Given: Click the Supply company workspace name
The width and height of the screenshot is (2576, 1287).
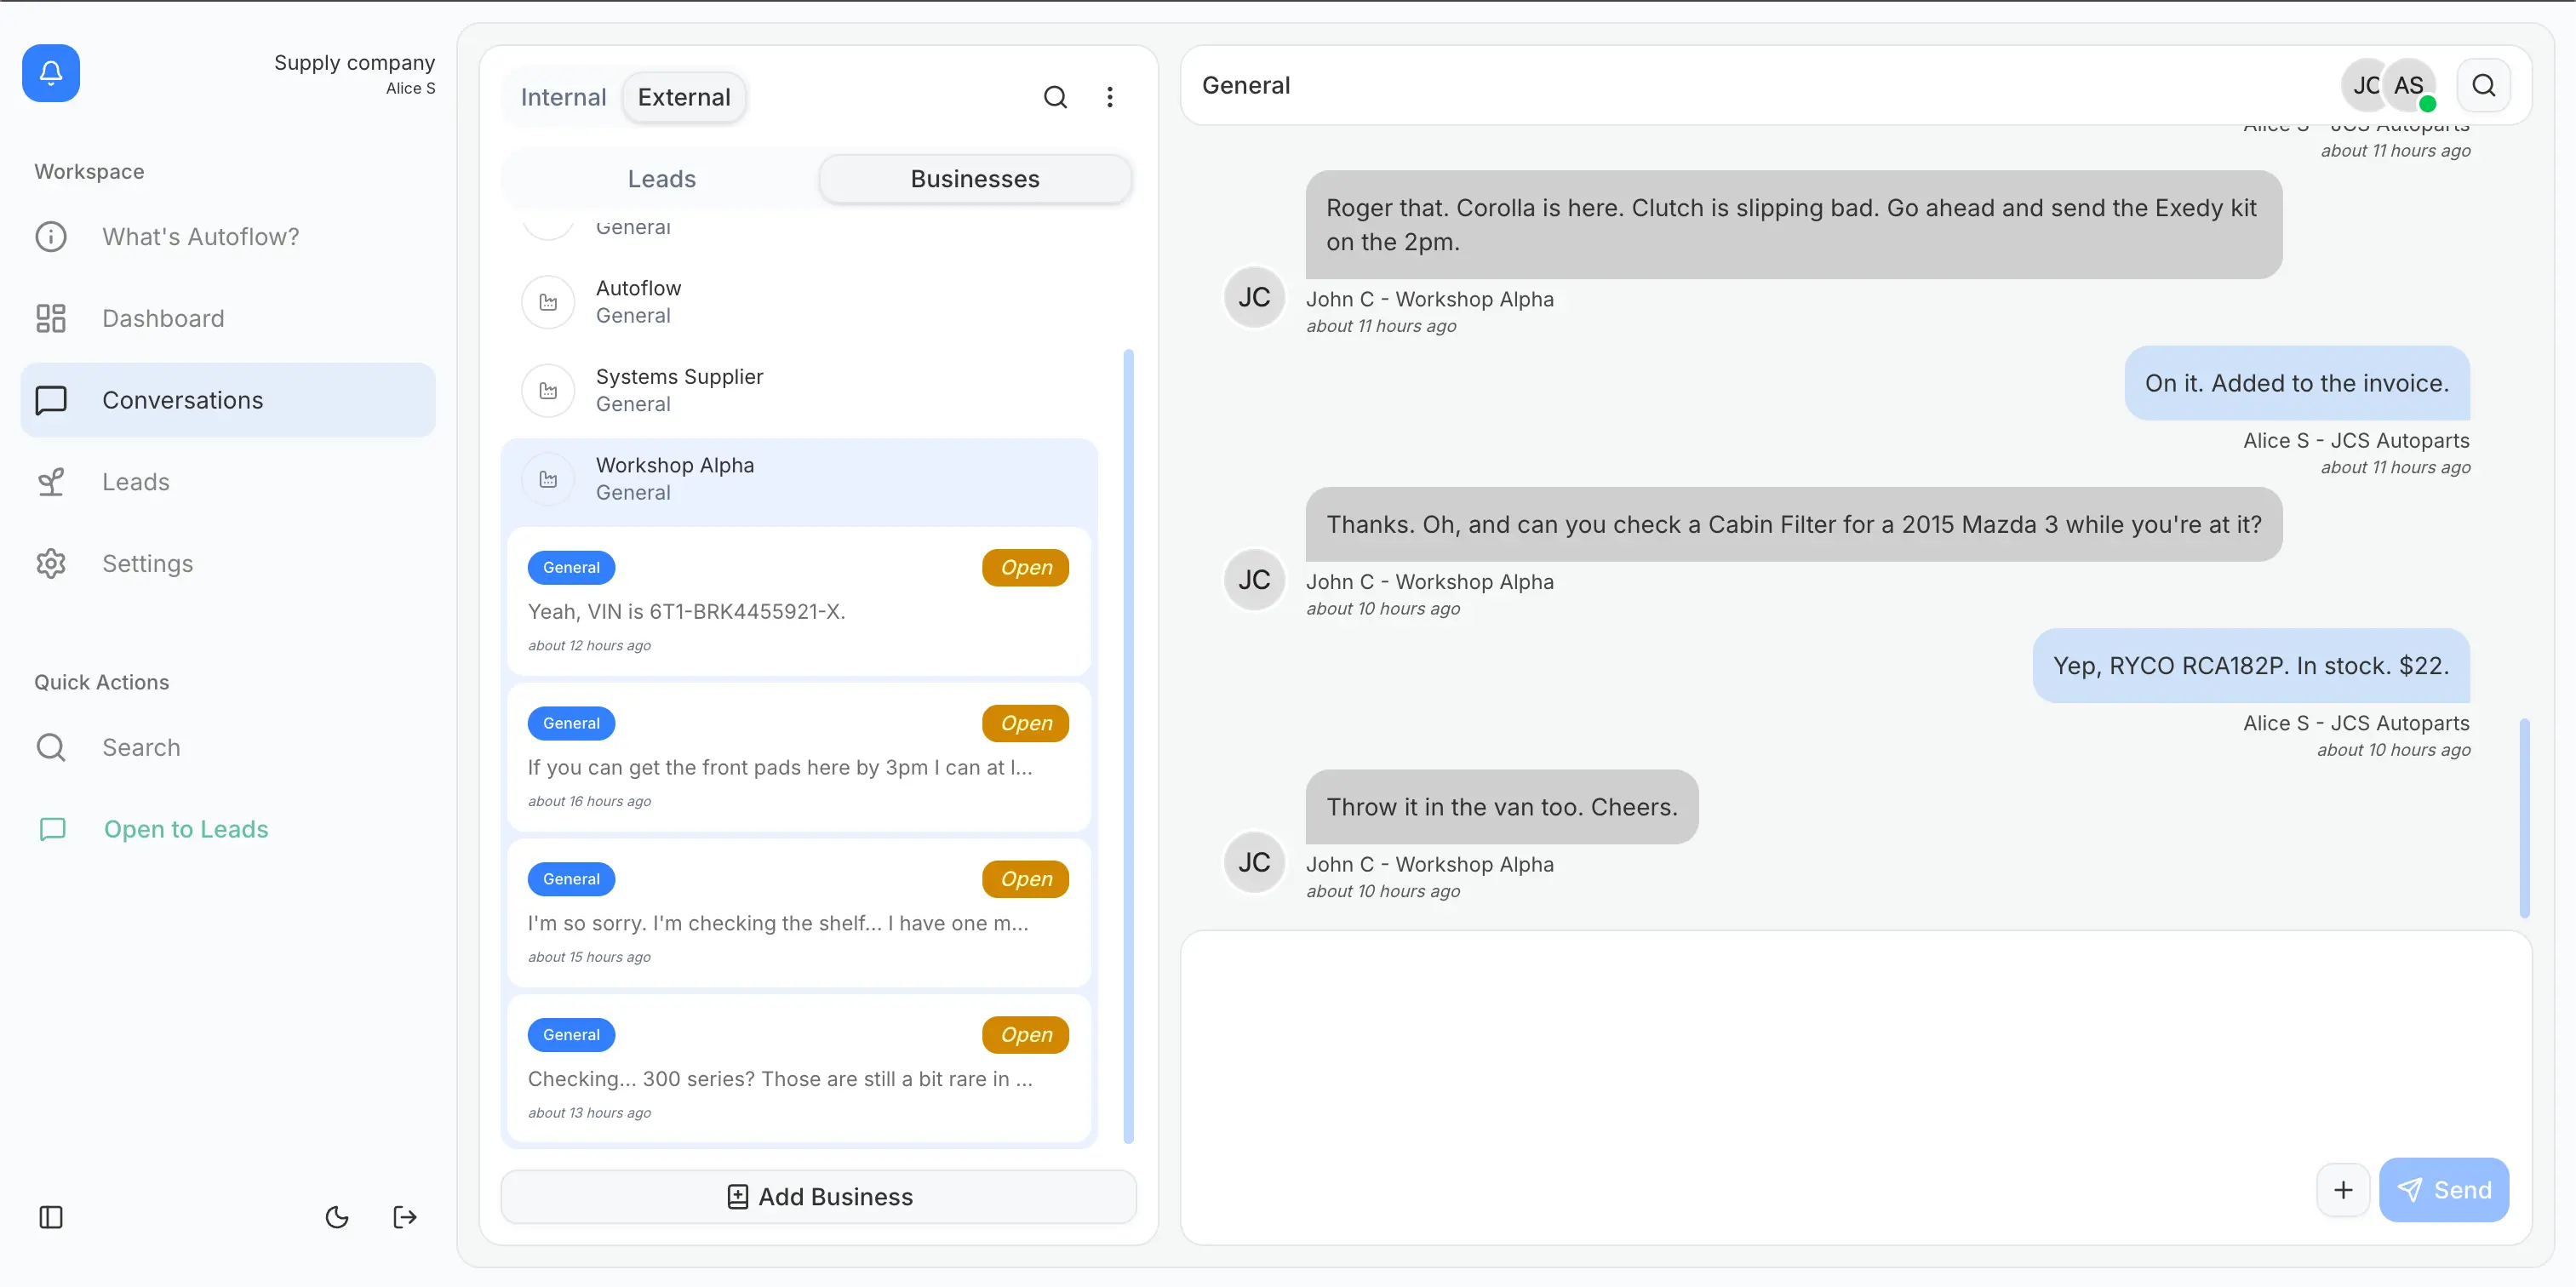Looking at the screenshot, I should pos(354,63).
